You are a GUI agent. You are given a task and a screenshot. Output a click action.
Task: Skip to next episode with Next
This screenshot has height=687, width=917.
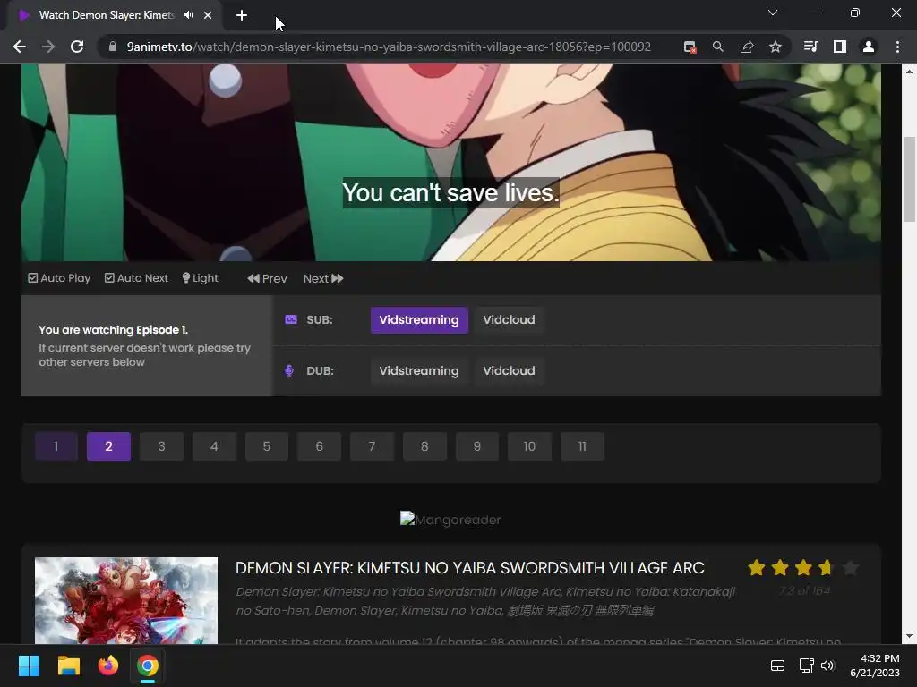pos(322,279)
